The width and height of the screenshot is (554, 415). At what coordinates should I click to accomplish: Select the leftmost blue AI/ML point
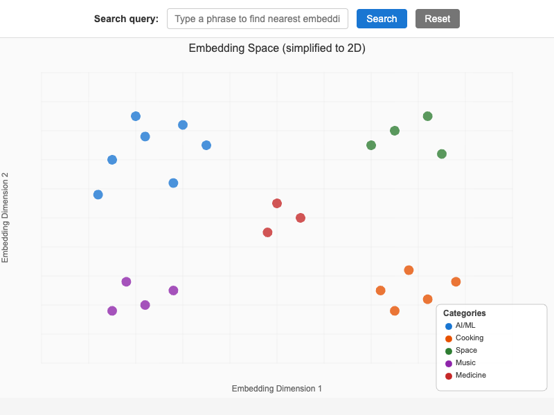tap(98, 194)
